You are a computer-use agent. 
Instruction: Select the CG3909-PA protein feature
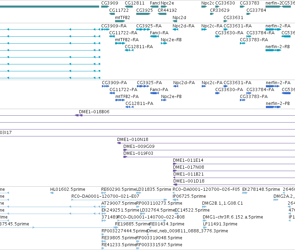pos(105,86)
